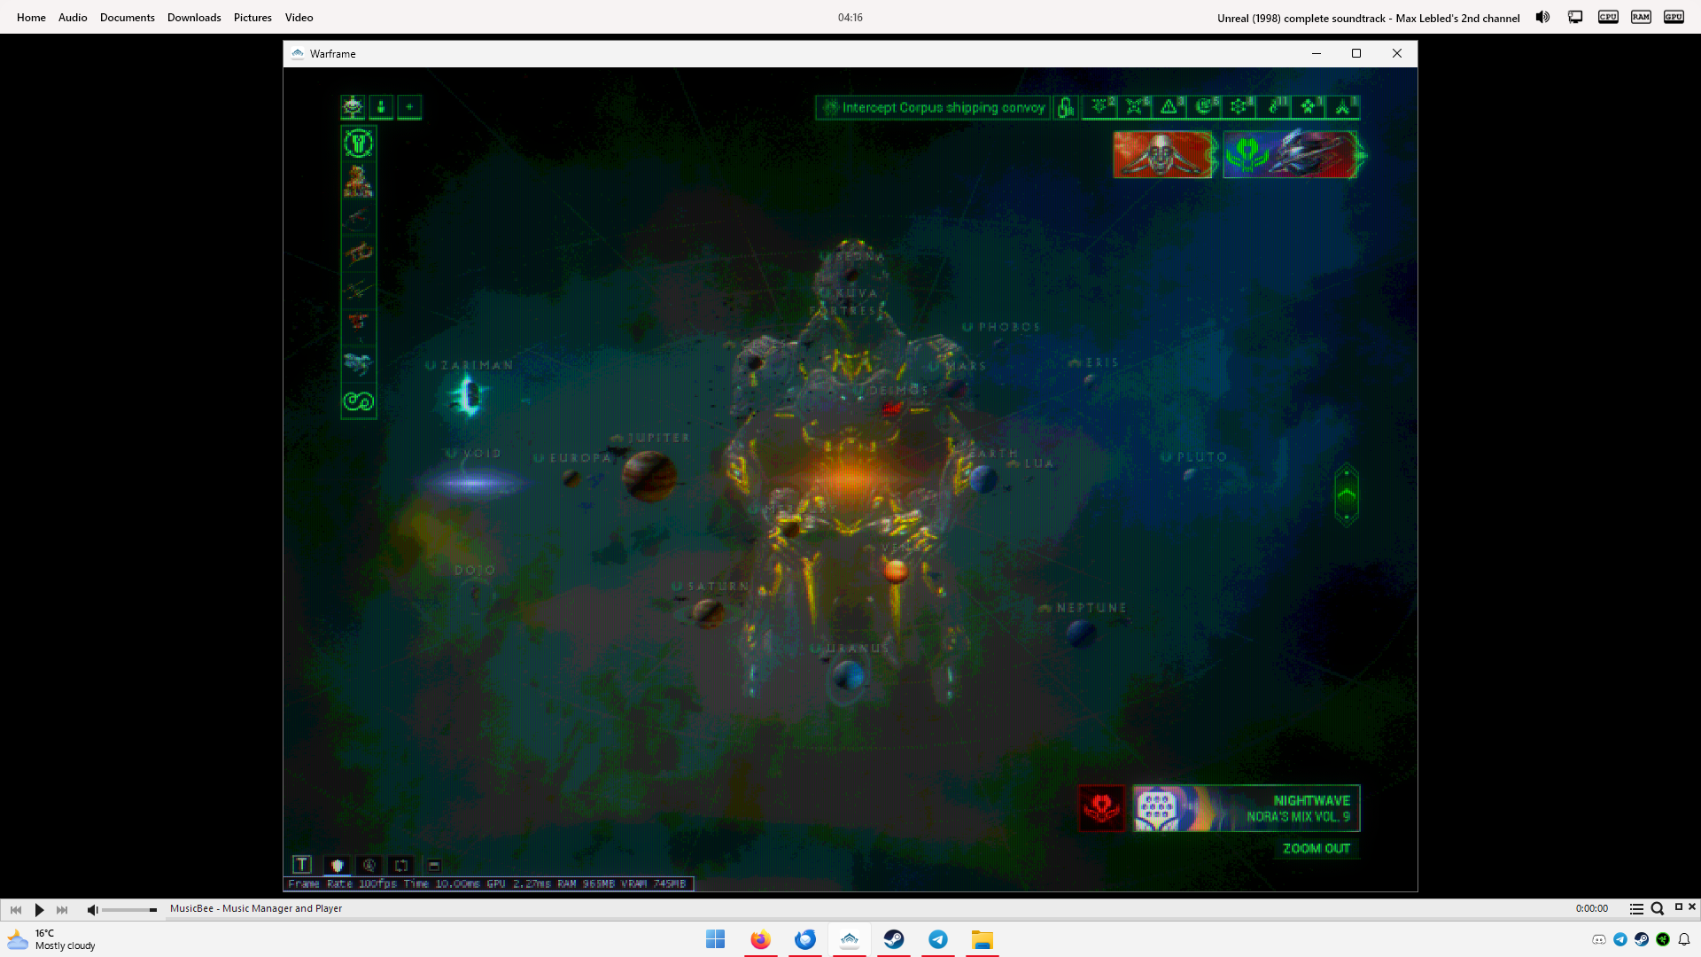Image resolution: width=1701 pixels, height=957 pixels.
Task: Adjust the MusicBee volume slider
Action: pos(129,910)
